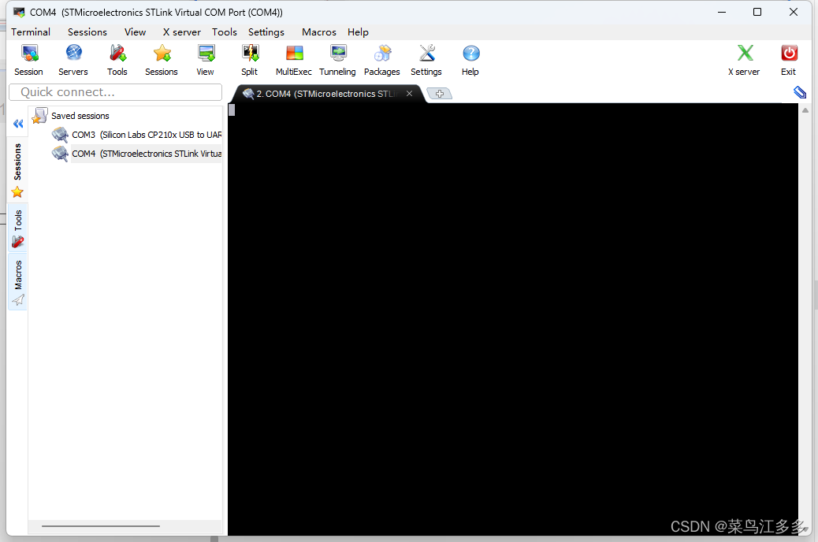Open the View toolbar icon
Viewport: 818px width, 542px height.
[205, 60]
